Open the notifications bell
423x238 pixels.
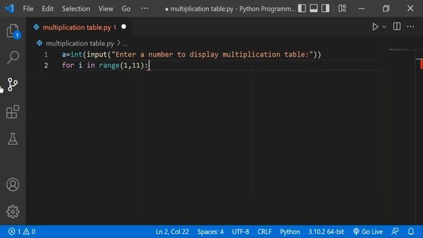point(410,231)
